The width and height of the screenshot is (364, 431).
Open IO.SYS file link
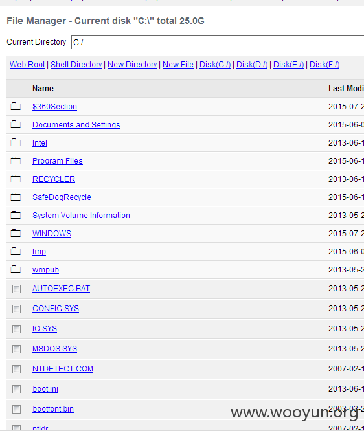coord(45,329)
